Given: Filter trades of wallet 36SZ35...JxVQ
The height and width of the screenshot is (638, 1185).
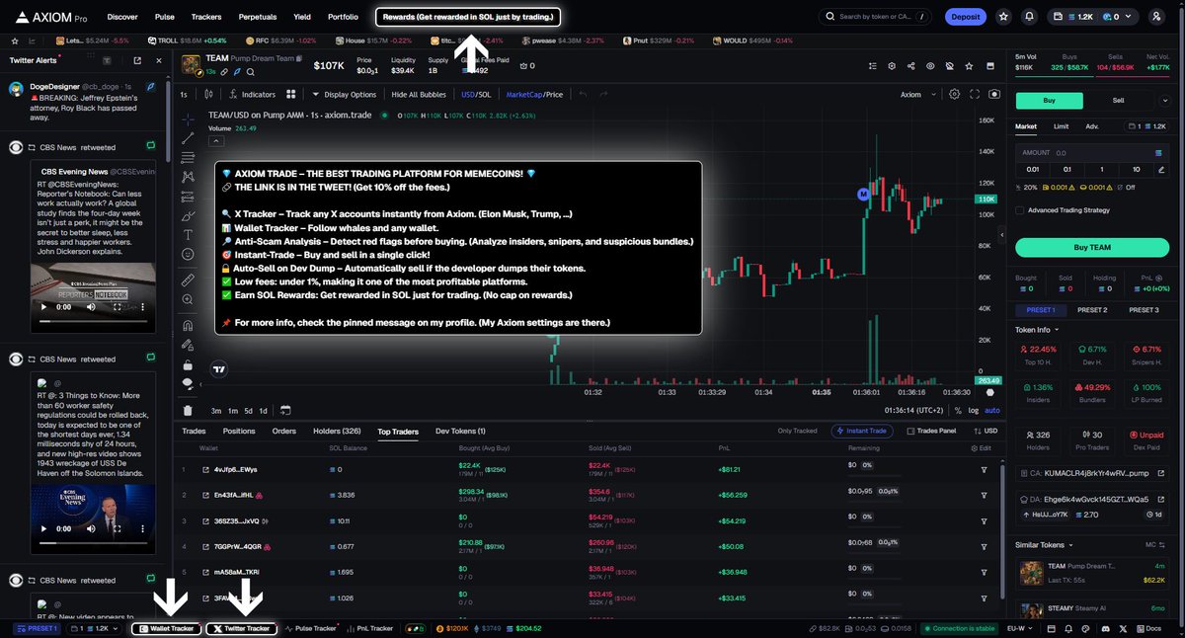Looking at the screenshot, I should tap(984, 520).
